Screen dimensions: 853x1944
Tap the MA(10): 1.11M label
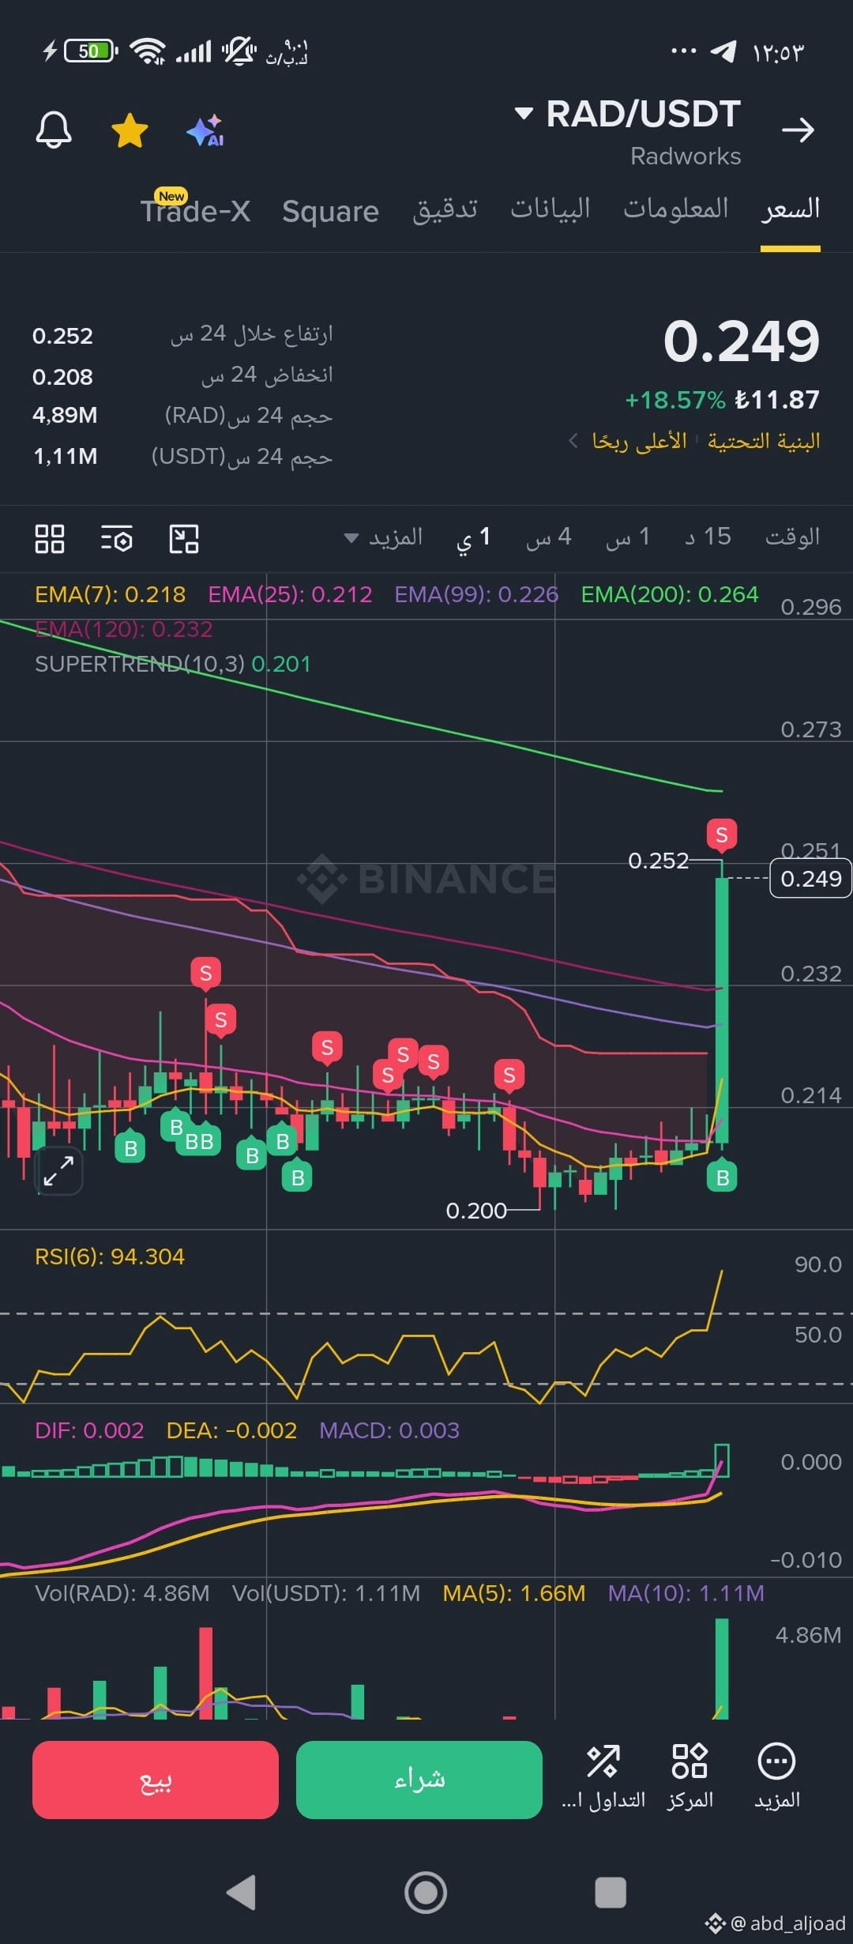tap(686, 1593)
